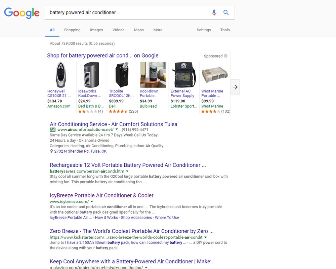Switch to the Maps tab
336x269 pixels.
(x=139, y=30)
